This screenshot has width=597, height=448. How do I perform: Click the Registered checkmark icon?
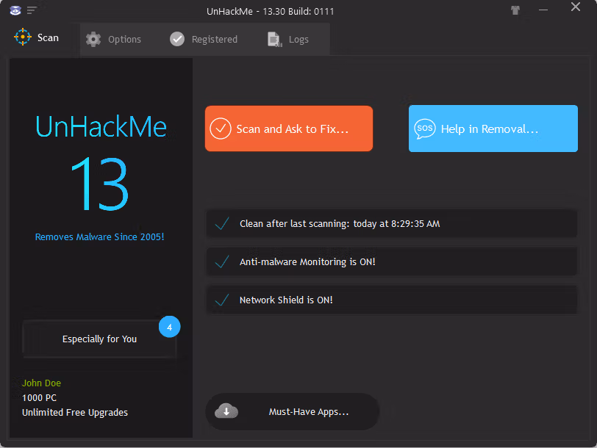pos(177,39)
